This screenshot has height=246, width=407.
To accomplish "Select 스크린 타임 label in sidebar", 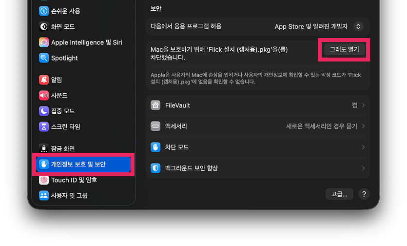I will [x=65, y=126].
